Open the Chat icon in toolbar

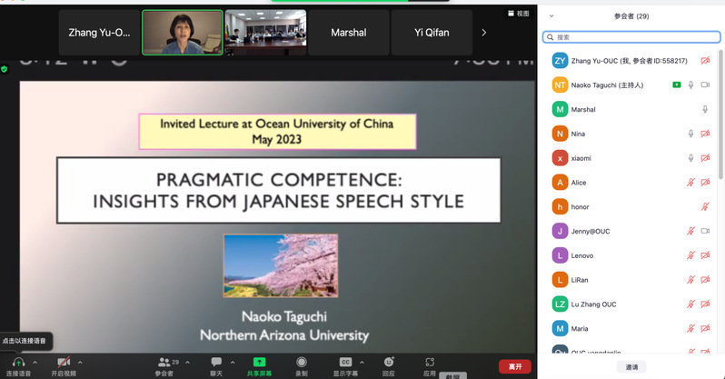click(216, 362)
